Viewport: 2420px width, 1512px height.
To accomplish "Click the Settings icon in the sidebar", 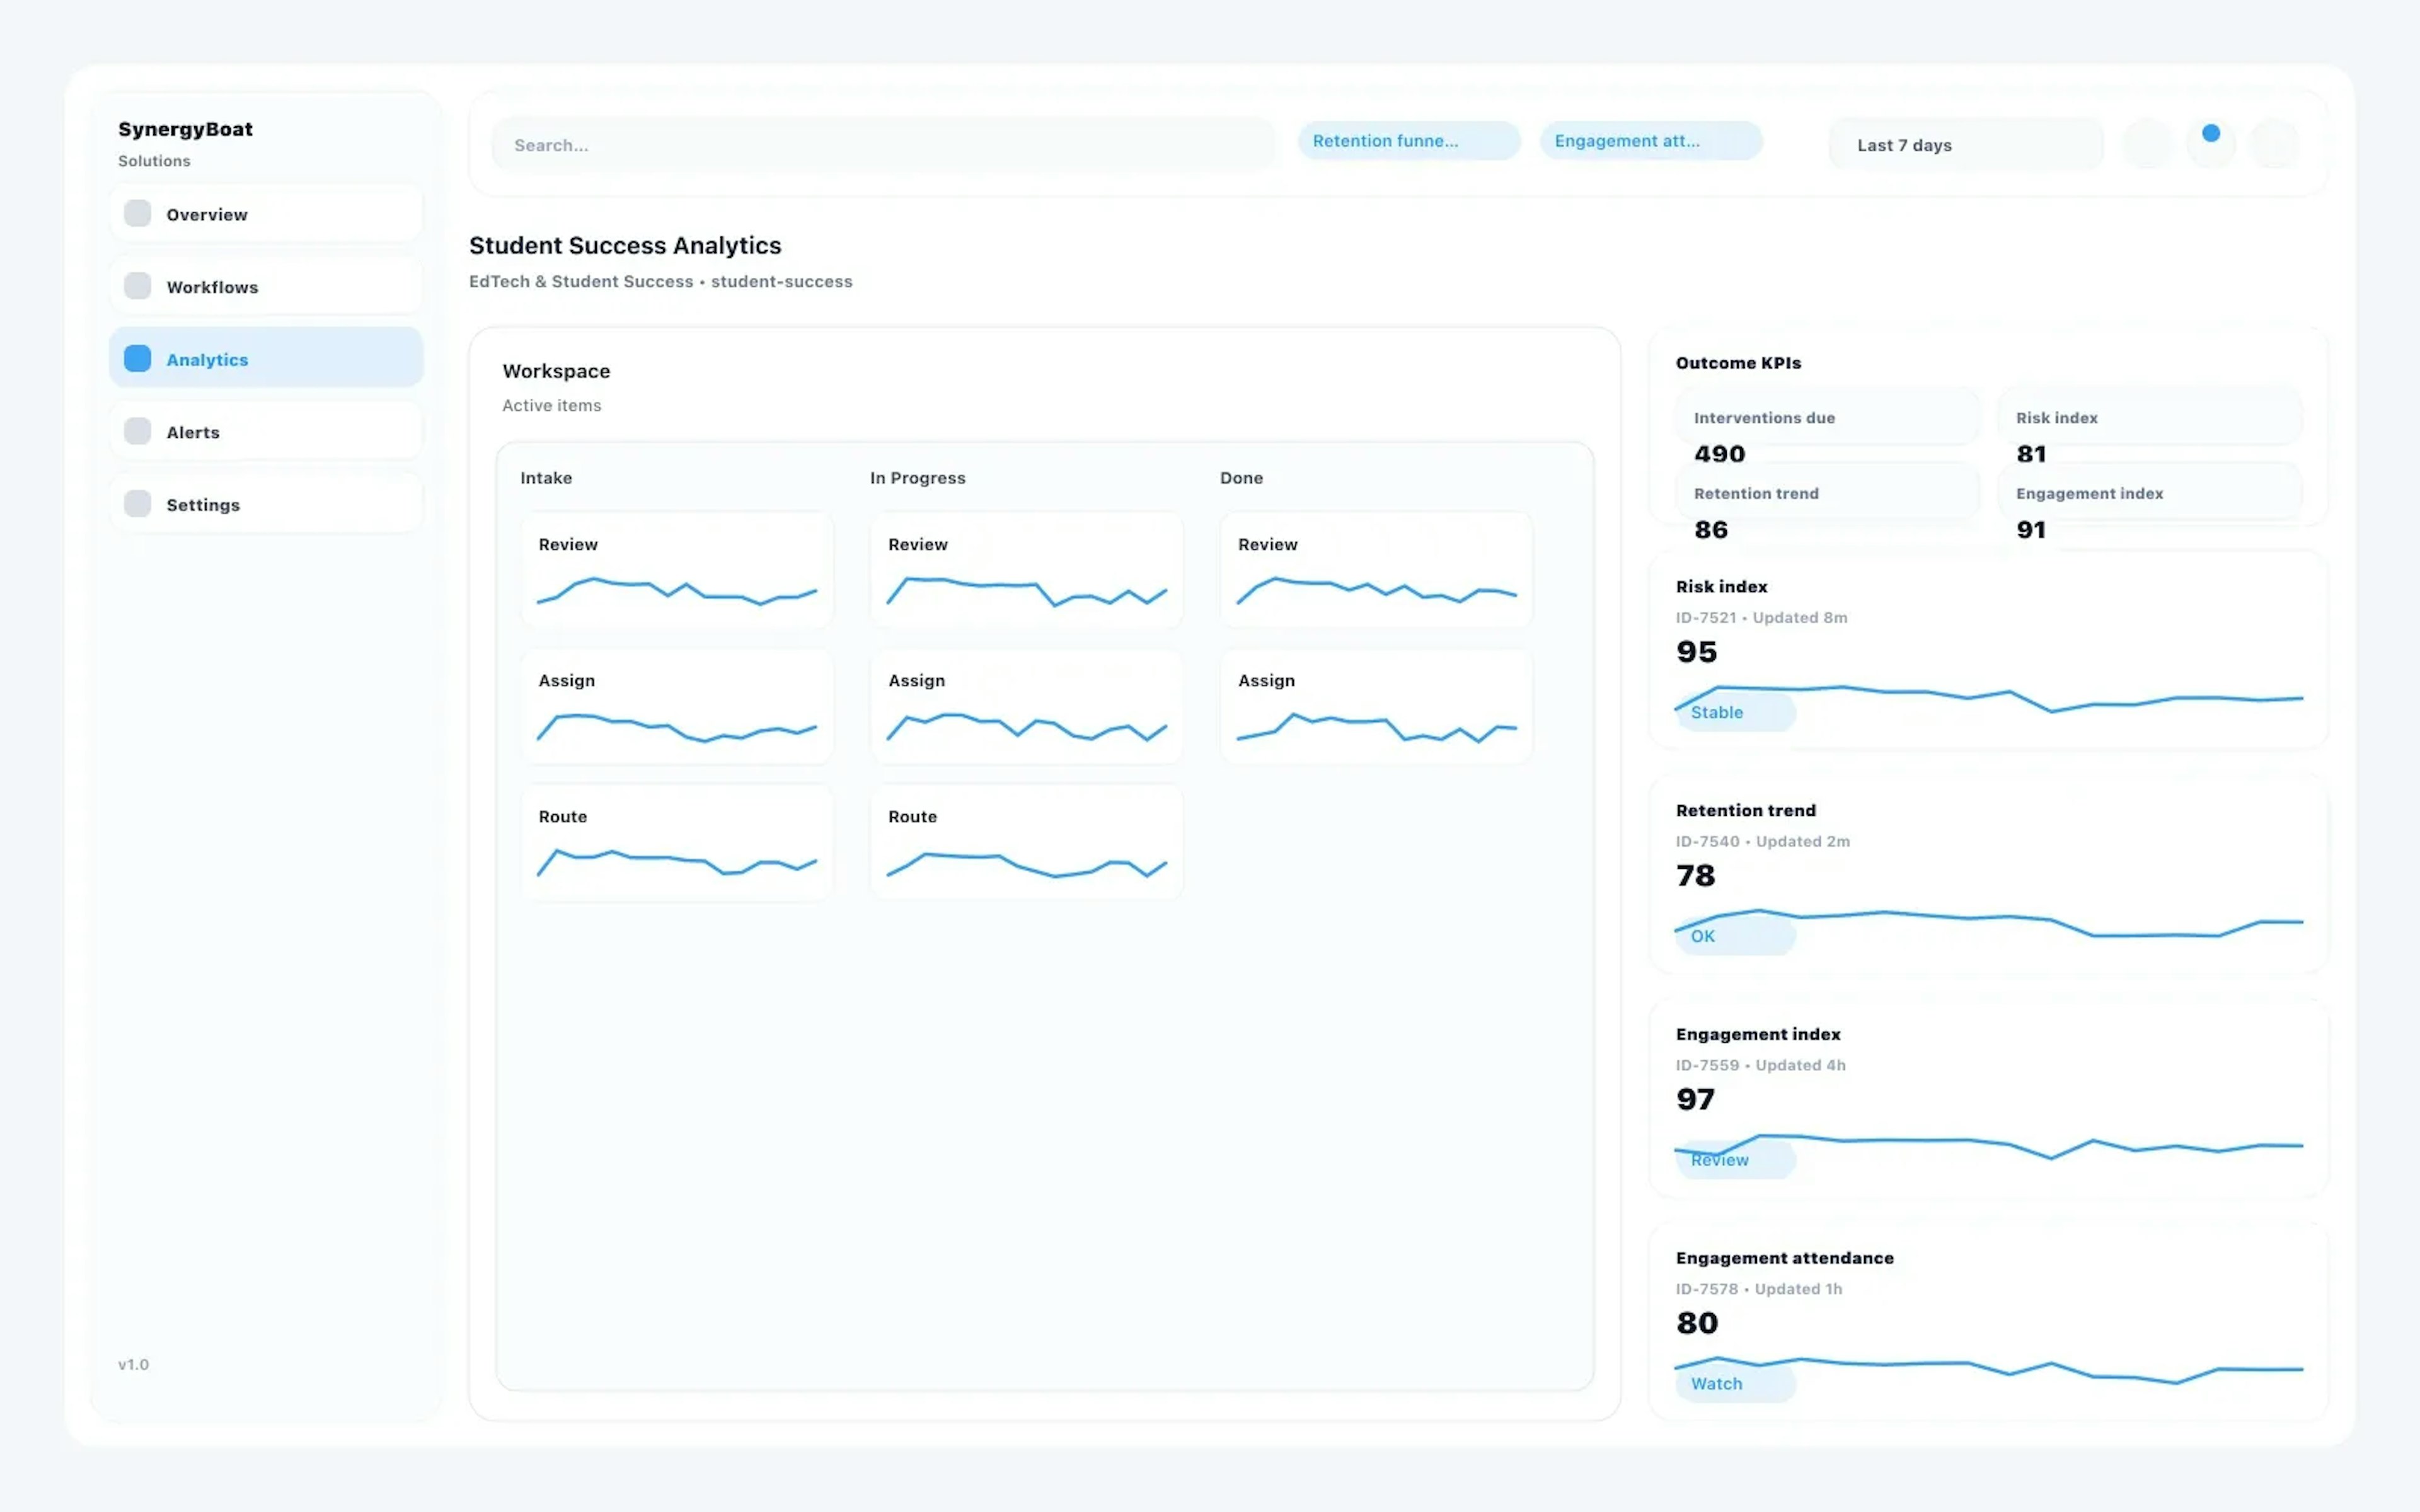I will [137, 503].
